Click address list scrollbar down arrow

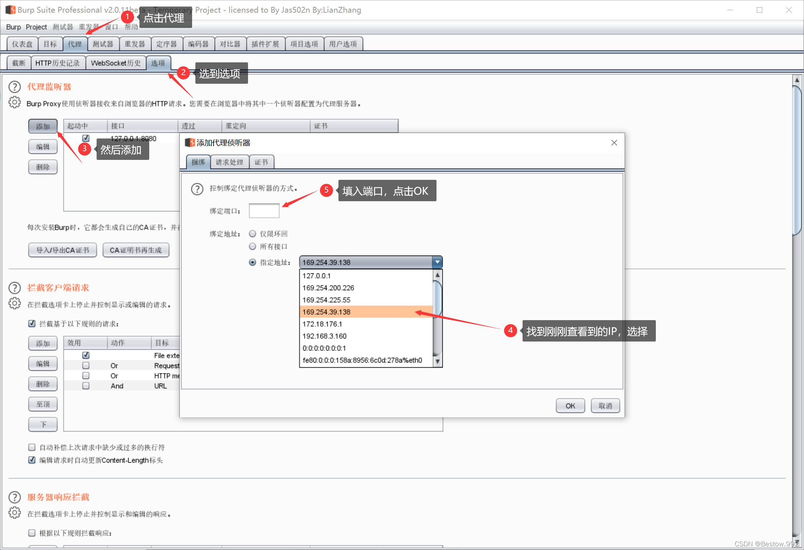coord(438,361)
